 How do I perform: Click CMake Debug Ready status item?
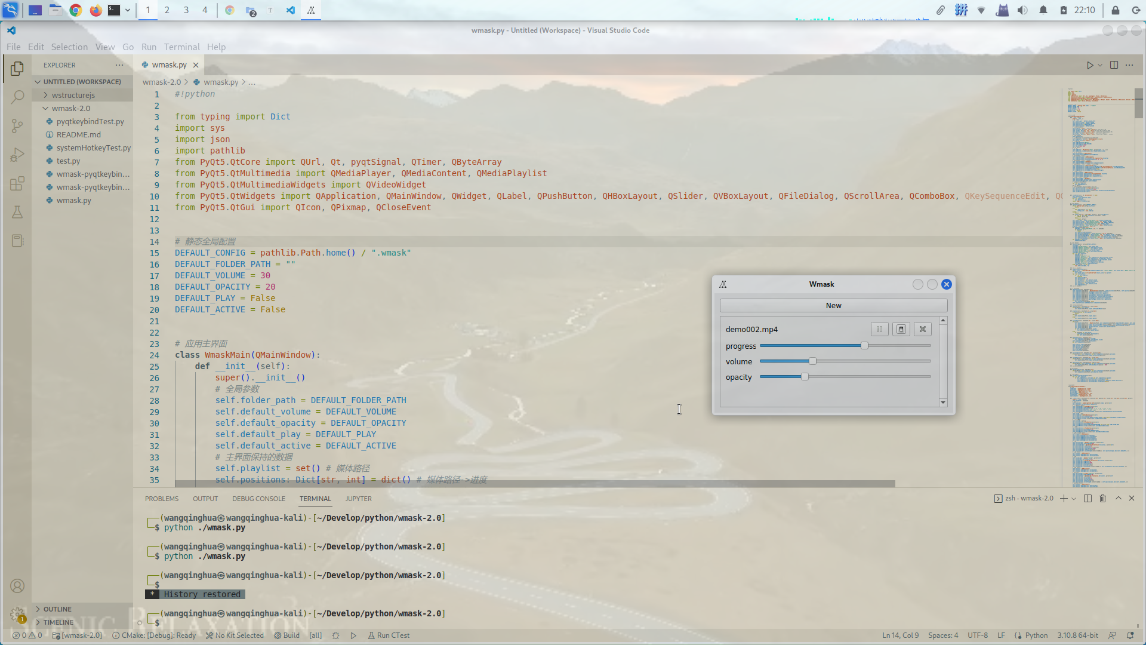tap(155, 635)
